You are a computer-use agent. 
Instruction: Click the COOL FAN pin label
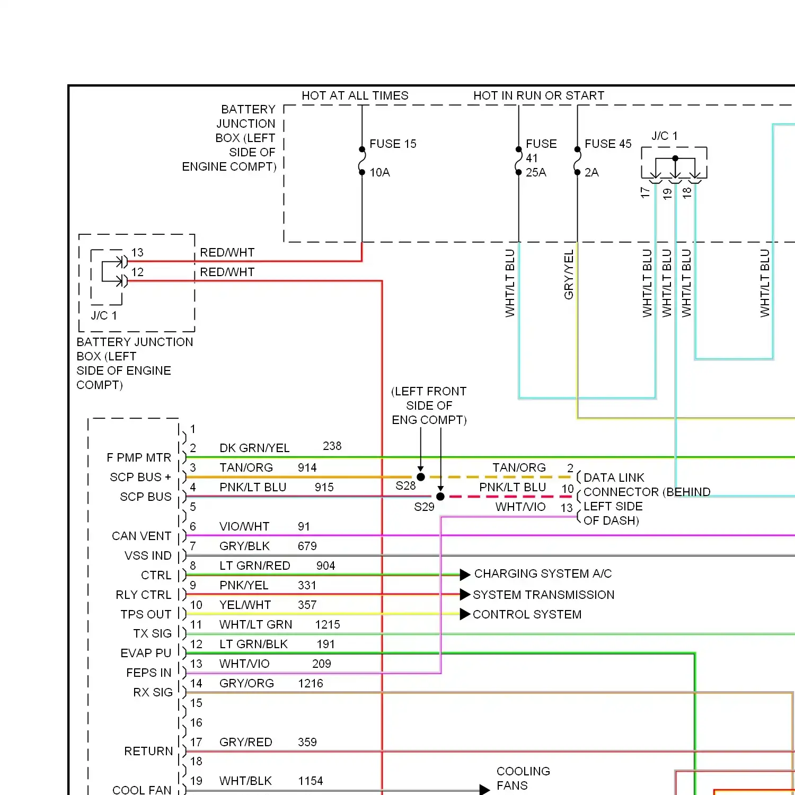tap(142, 790)
